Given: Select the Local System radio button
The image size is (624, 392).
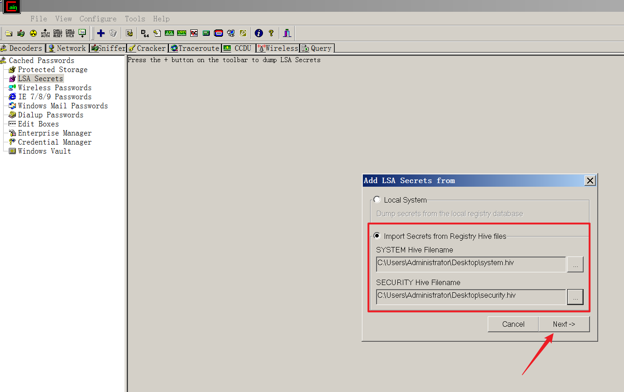Looking at the screenshot, I should click(x=377, y=200).
